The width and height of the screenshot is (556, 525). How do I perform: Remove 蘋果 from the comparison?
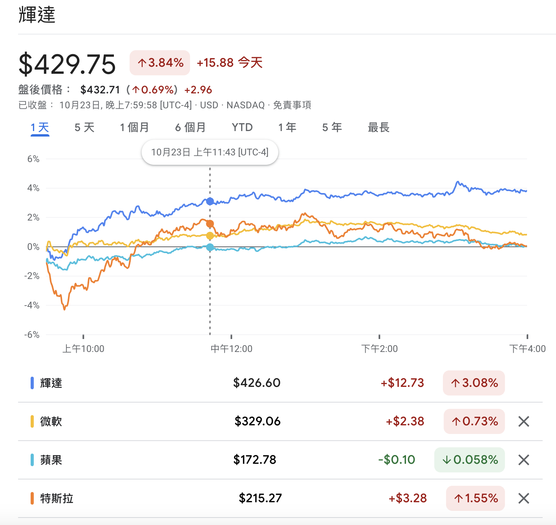[x=524, y=460]
